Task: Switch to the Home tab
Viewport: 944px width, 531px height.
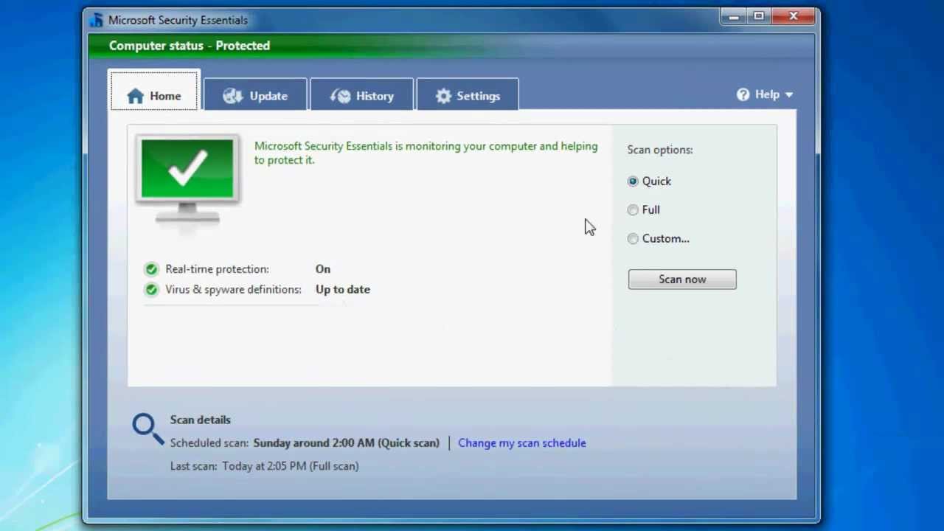Action: (x=154, y=90)
